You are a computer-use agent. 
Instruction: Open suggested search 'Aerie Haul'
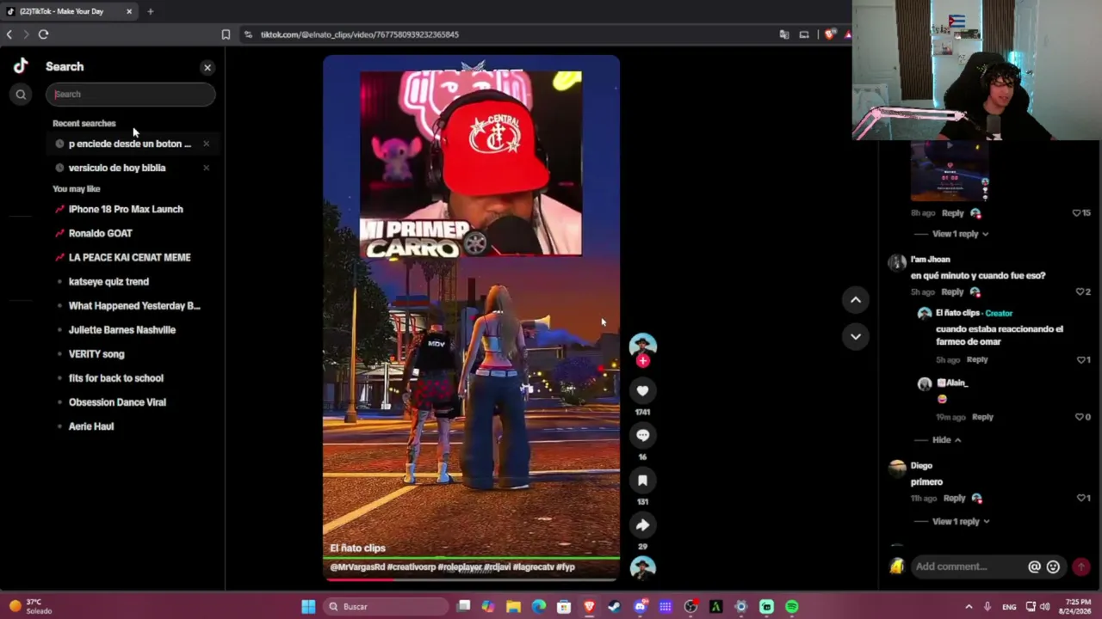coord(91,426)
